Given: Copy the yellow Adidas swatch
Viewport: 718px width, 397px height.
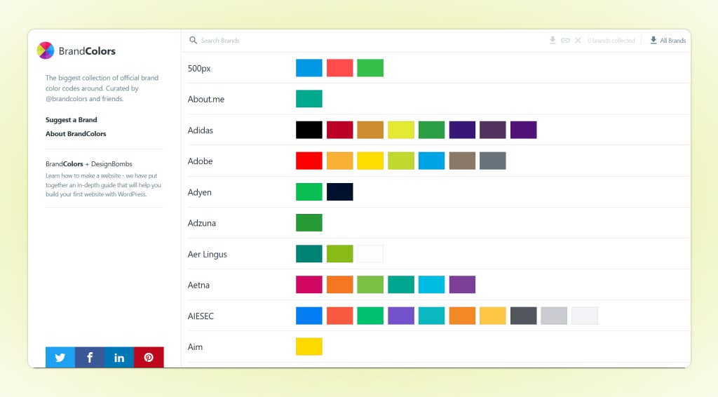Looking at the screenshot, I should click(401, 130).
